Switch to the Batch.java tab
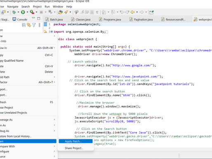The width and height of the screenshot is (212, 159). coord(54,19)
